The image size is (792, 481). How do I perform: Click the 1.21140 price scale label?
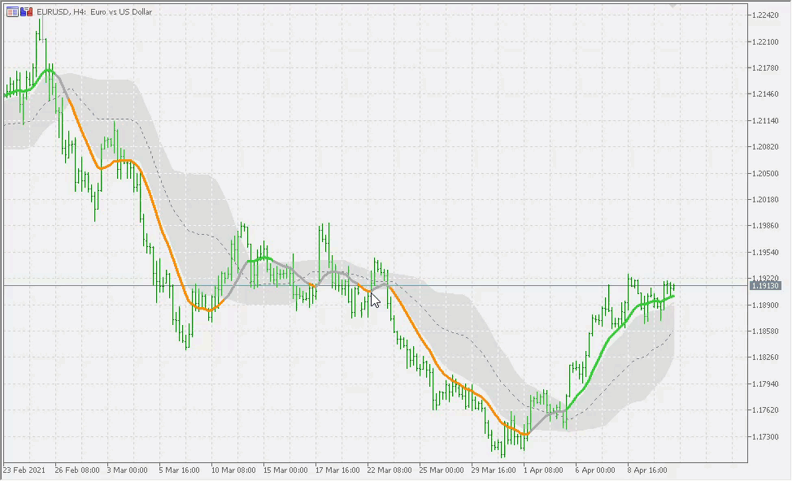pos(764,120)
